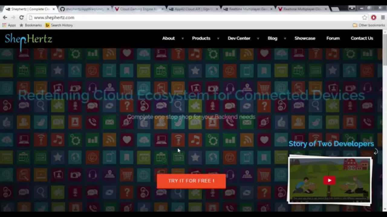This screenshot has width=387, height=217.
Task: Open the Contact Us page
Action: (362, 38)
